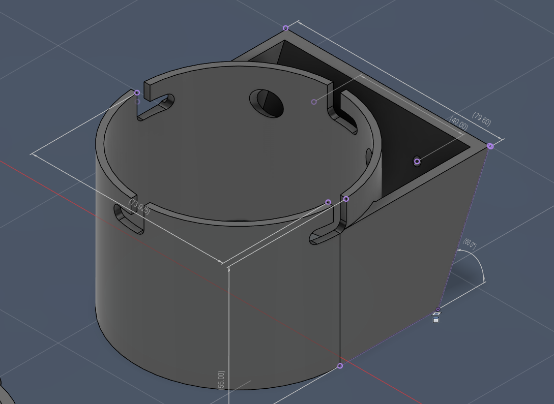The width and height of the screenshot is (554, 404).
Task: Select sketch point at the vertical seam's bottom
Action: [x=340, y=366]
